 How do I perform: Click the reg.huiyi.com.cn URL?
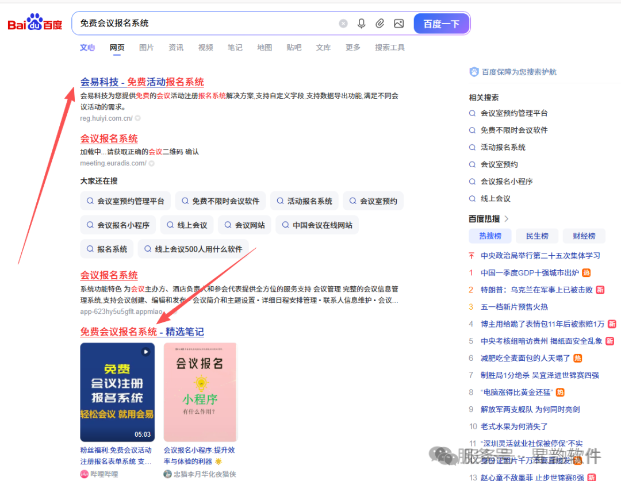106,118
